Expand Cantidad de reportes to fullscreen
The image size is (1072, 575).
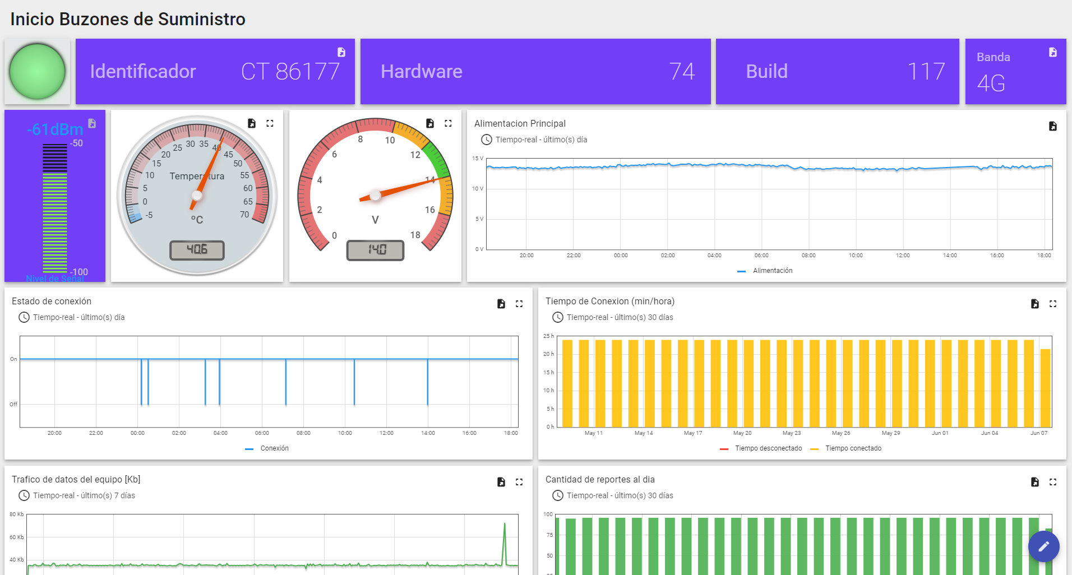pos(1053,482)
